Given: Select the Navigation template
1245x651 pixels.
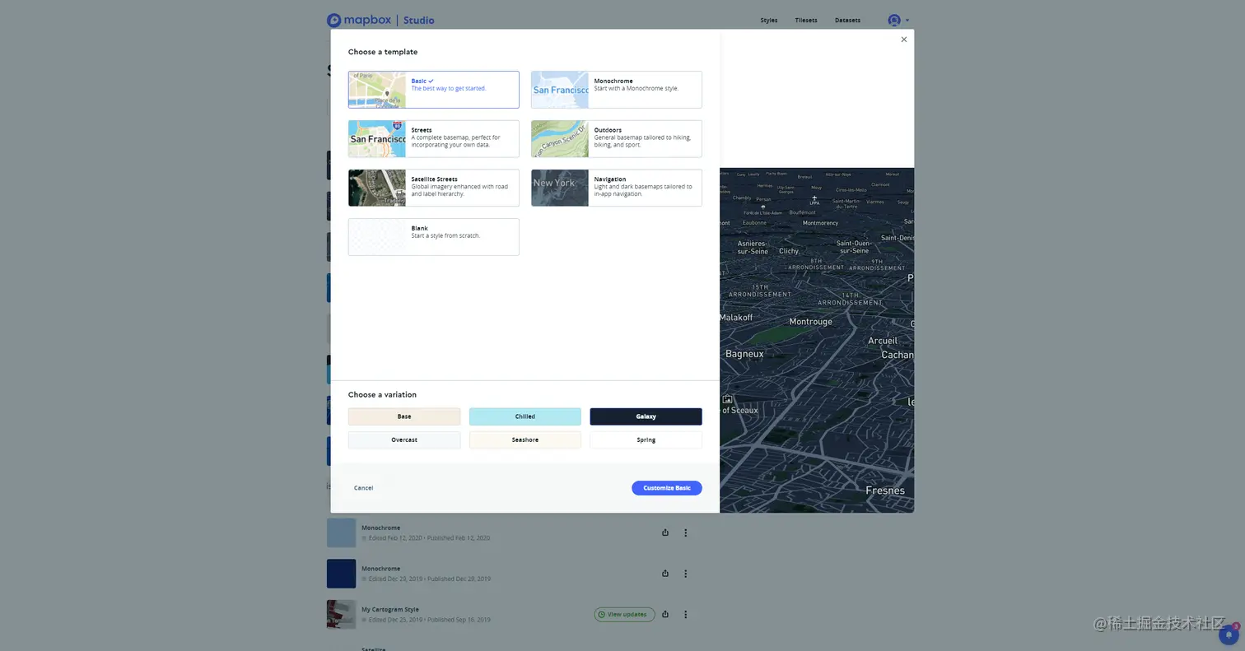Looking at the screenshot, I should point(616,188).
